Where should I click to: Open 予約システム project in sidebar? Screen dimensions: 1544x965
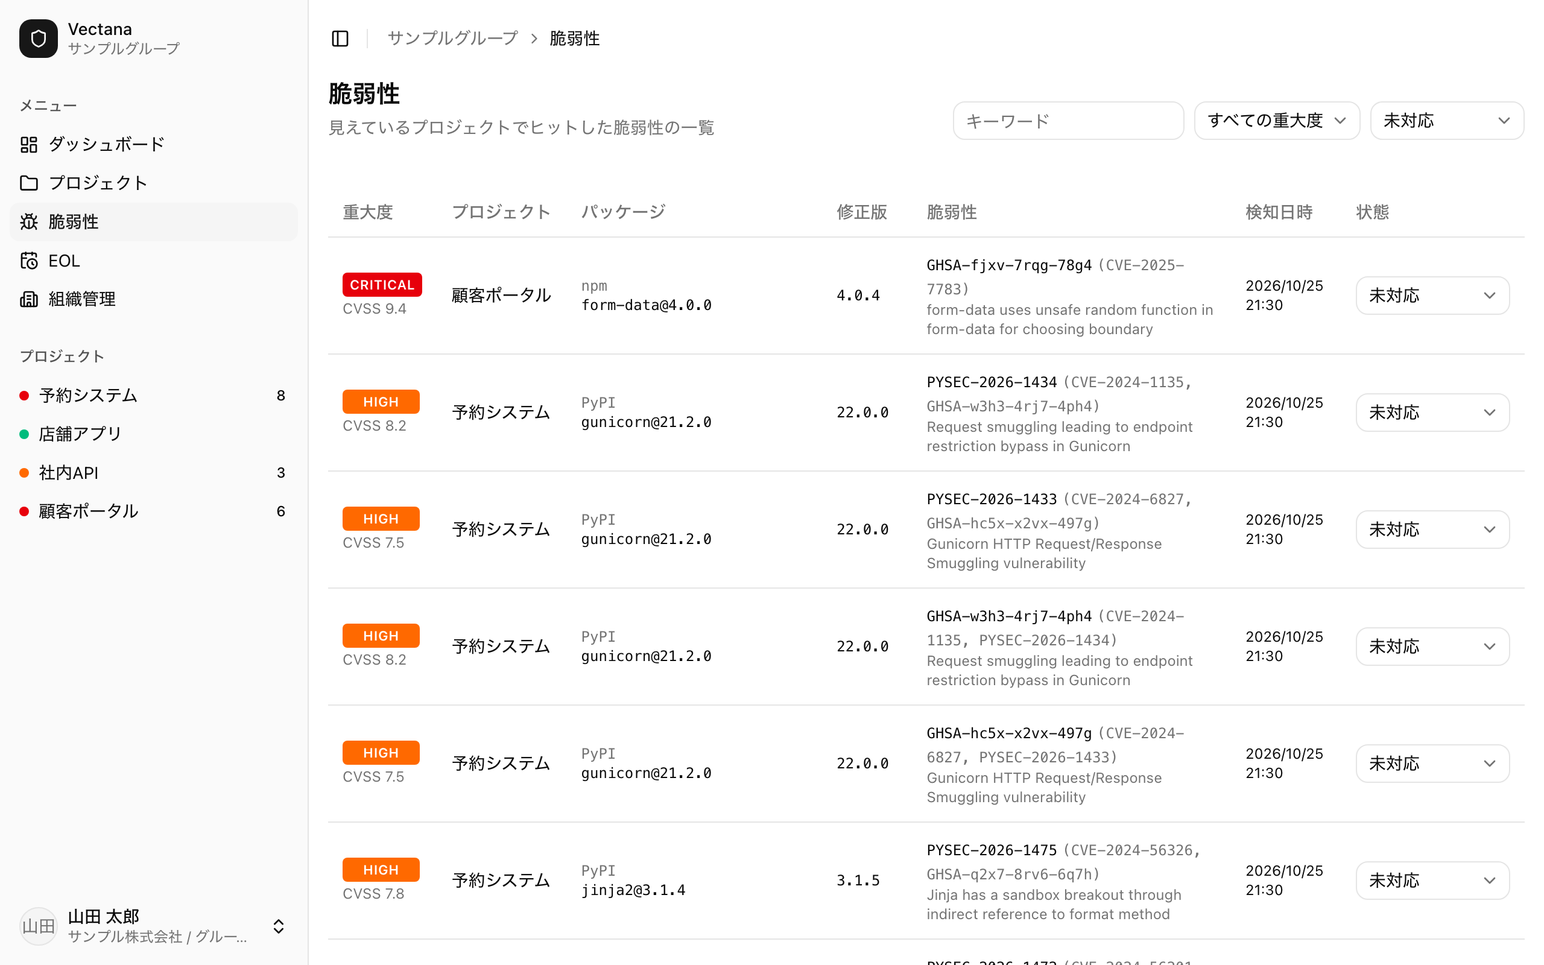(x=154, y=396)
